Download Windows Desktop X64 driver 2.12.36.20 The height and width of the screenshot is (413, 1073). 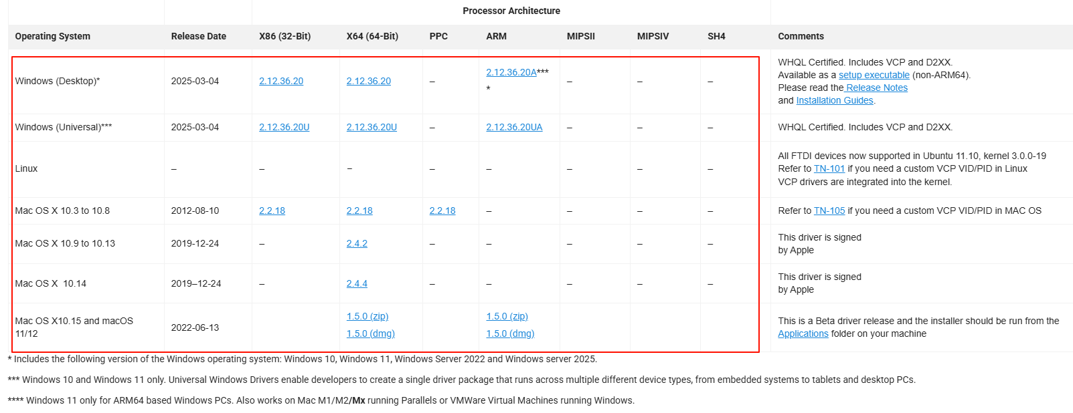tap(368, 81)
